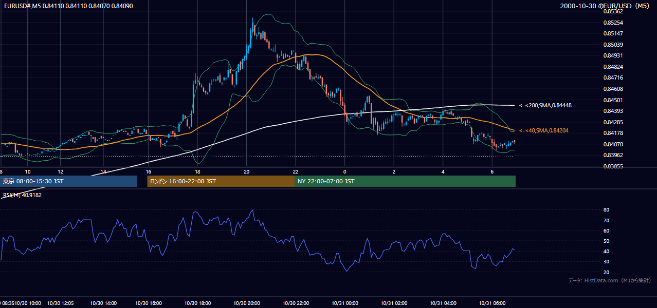
Task: Click the orange 40 SMA label 0.84204
Action: coord(543,131)
